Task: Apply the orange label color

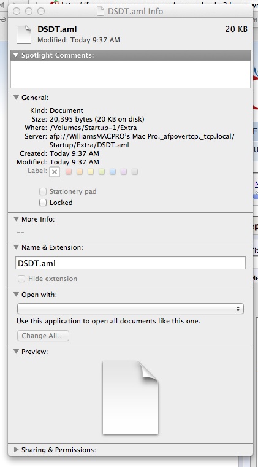Action: click(x=80, y=171)
